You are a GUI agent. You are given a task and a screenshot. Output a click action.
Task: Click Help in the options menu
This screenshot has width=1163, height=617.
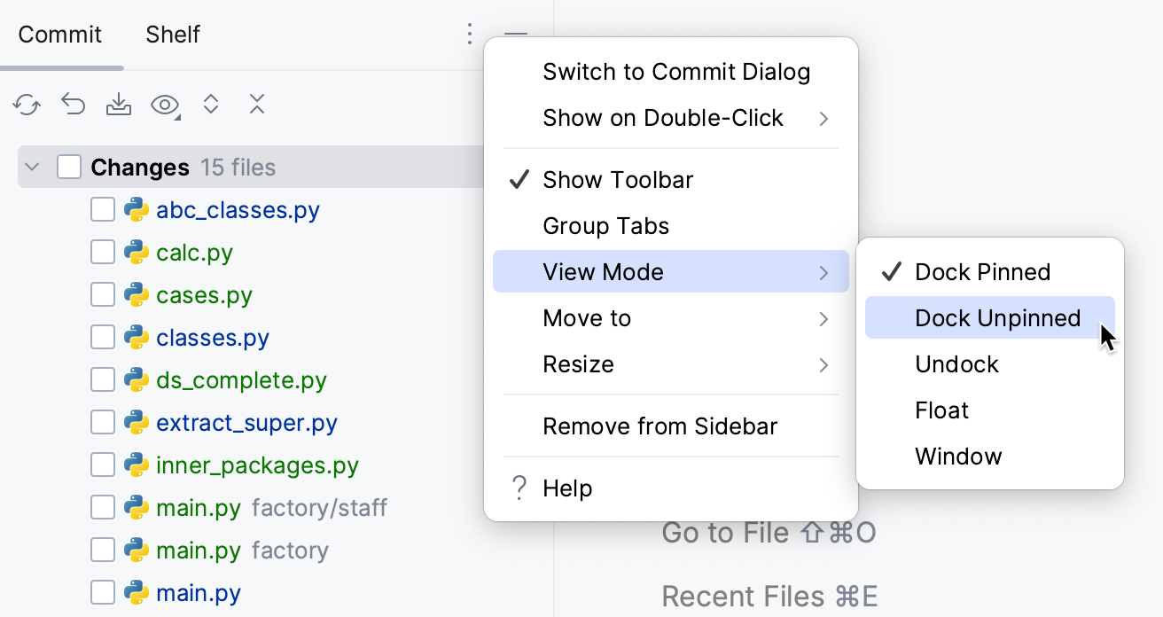point(568,488)
